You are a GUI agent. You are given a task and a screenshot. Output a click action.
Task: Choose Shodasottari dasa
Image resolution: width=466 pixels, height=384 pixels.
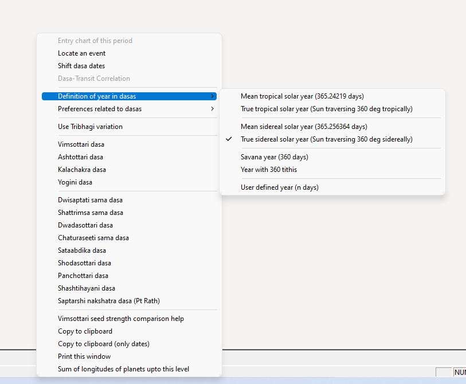(130, 263)
